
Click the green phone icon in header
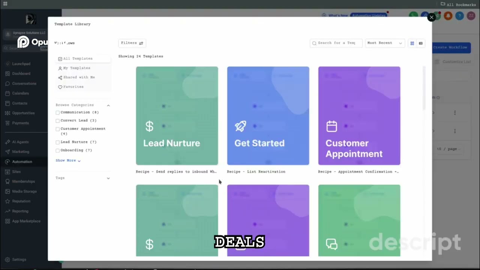pos(413,16)
